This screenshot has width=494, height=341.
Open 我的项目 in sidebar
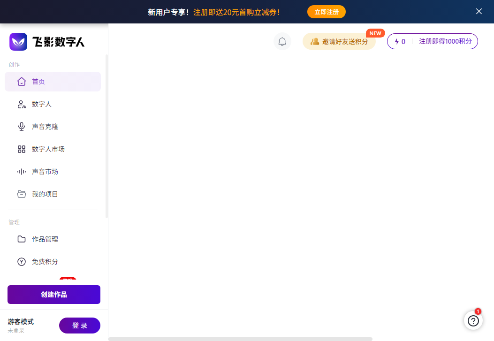tap(53, 194)
